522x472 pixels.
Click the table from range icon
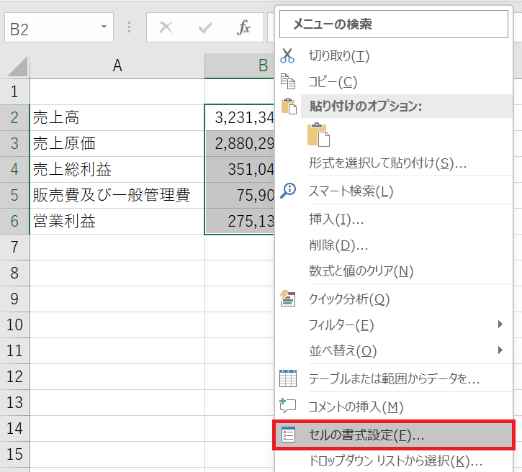pyautogui.click(x=288, y=378)
